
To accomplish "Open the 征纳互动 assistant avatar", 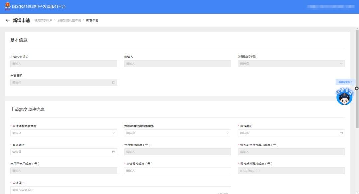I will pyautogui.click(x=344, y=97).
